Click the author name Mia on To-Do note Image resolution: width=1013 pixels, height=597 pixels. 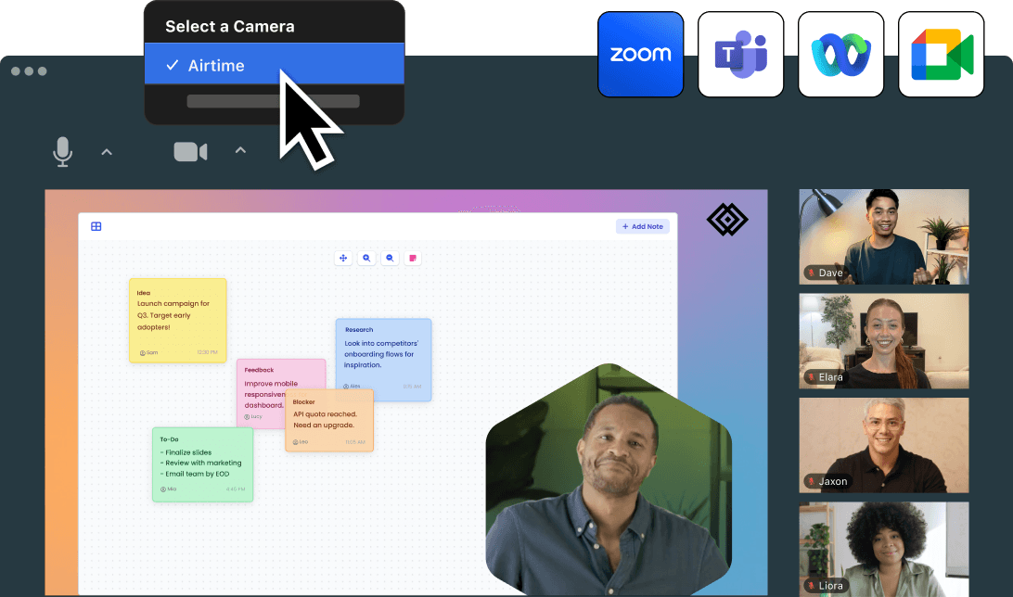(172, 489)
